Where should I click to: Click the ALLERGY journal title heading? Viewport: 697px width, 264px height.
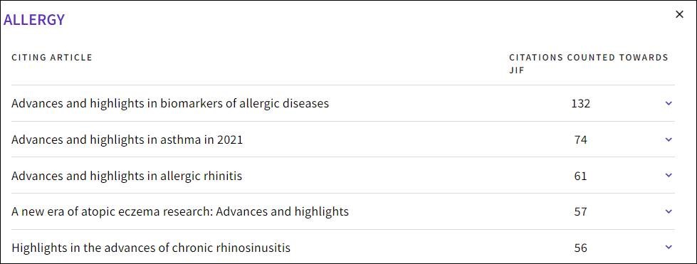pos(34,19)
